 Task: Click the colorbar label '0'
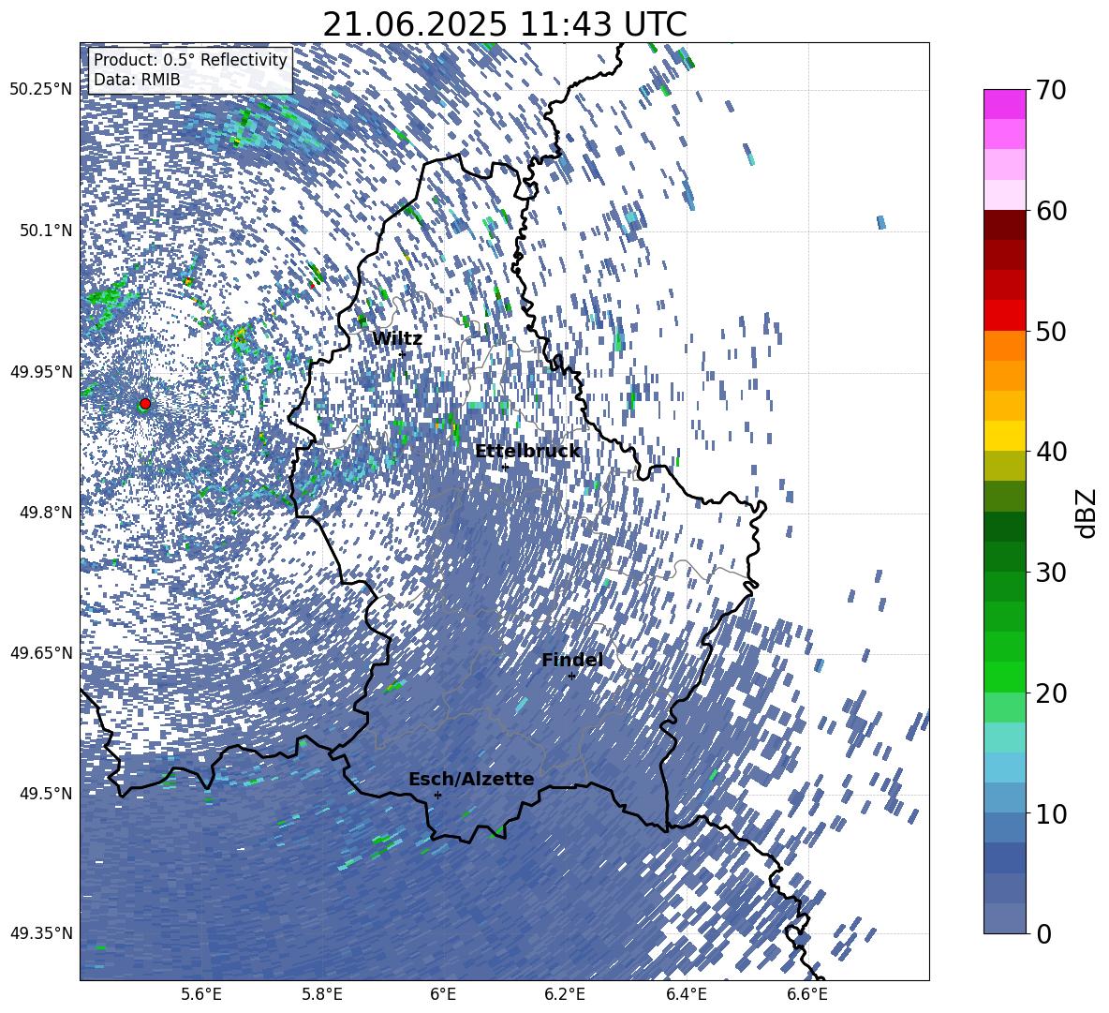coord(1044,933)
